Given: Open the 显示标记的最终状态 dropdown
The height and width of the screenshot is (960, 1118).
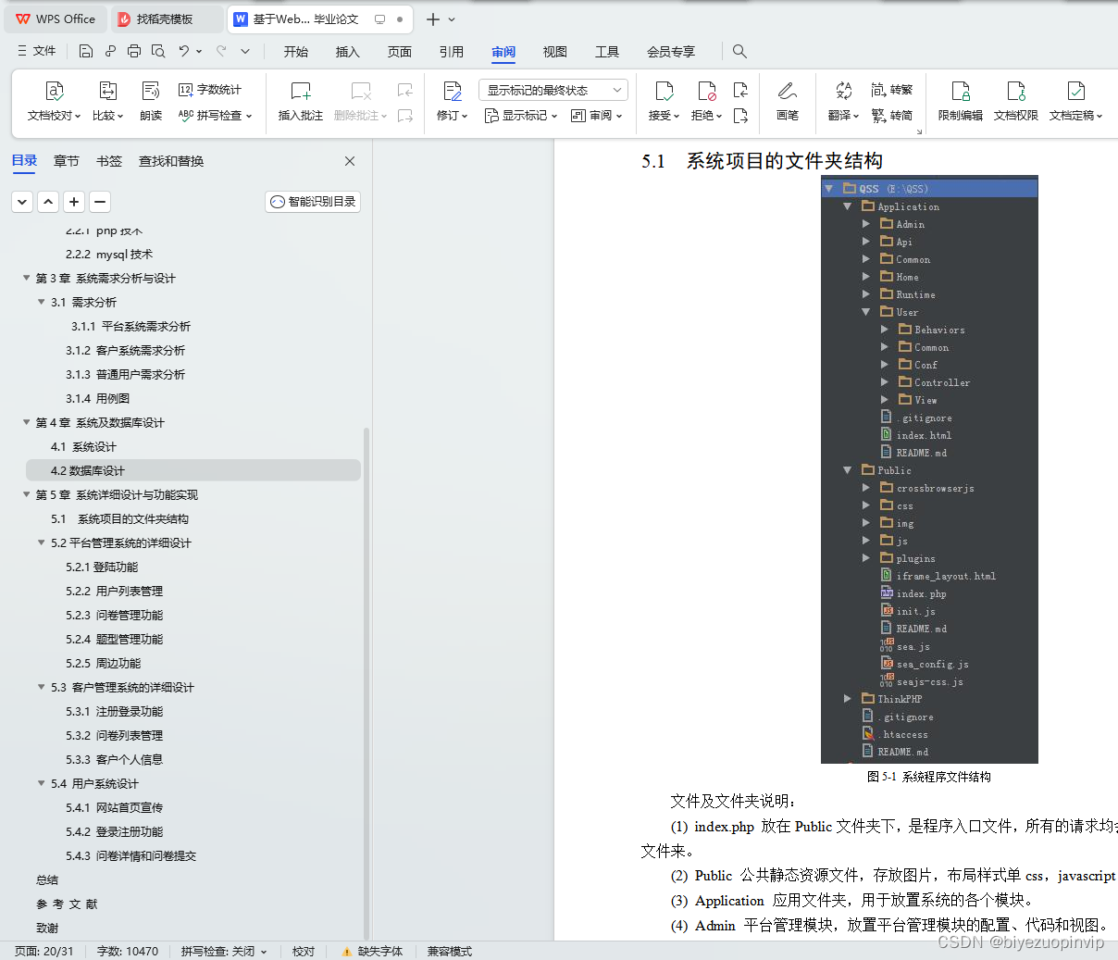Looking at the screenshot, I should [553, 89].
